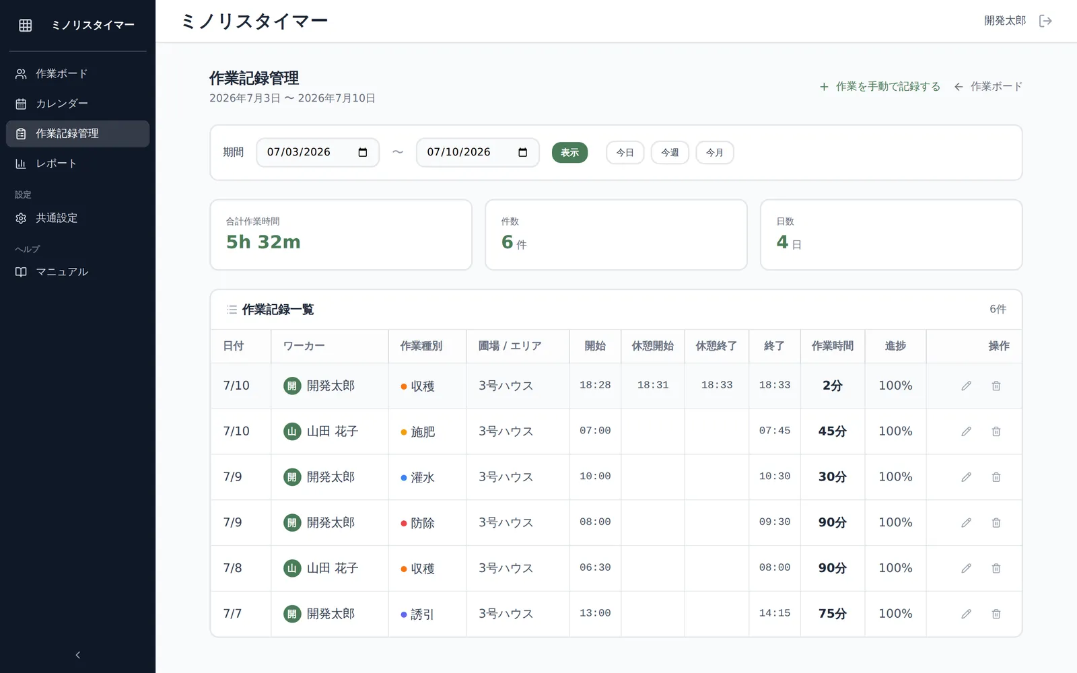
Task: Edit the 7/7 誘引 record
Action: coord(966,614)
